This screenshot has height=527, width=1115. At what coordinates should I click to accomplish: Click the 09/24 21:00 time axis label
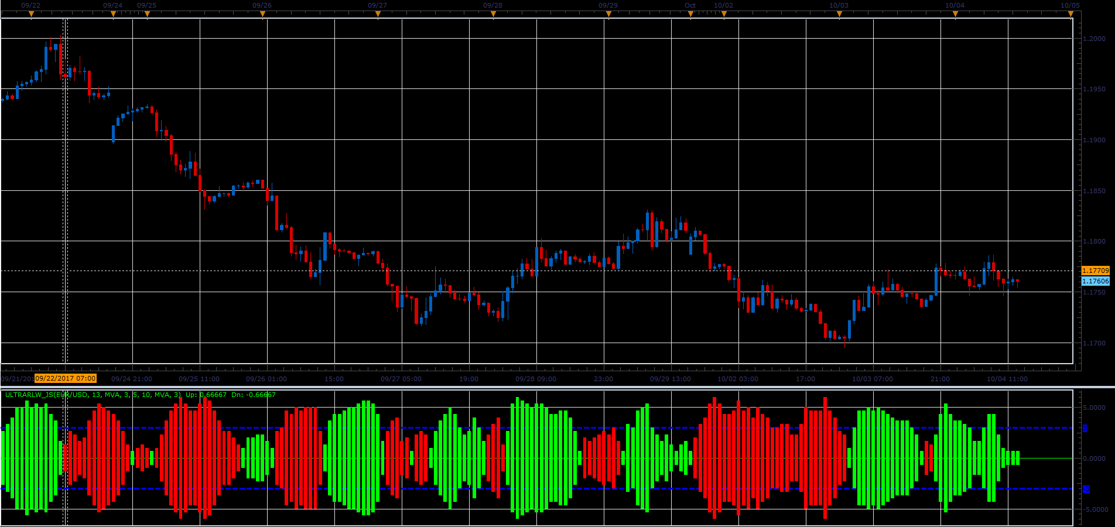point(132,379)
